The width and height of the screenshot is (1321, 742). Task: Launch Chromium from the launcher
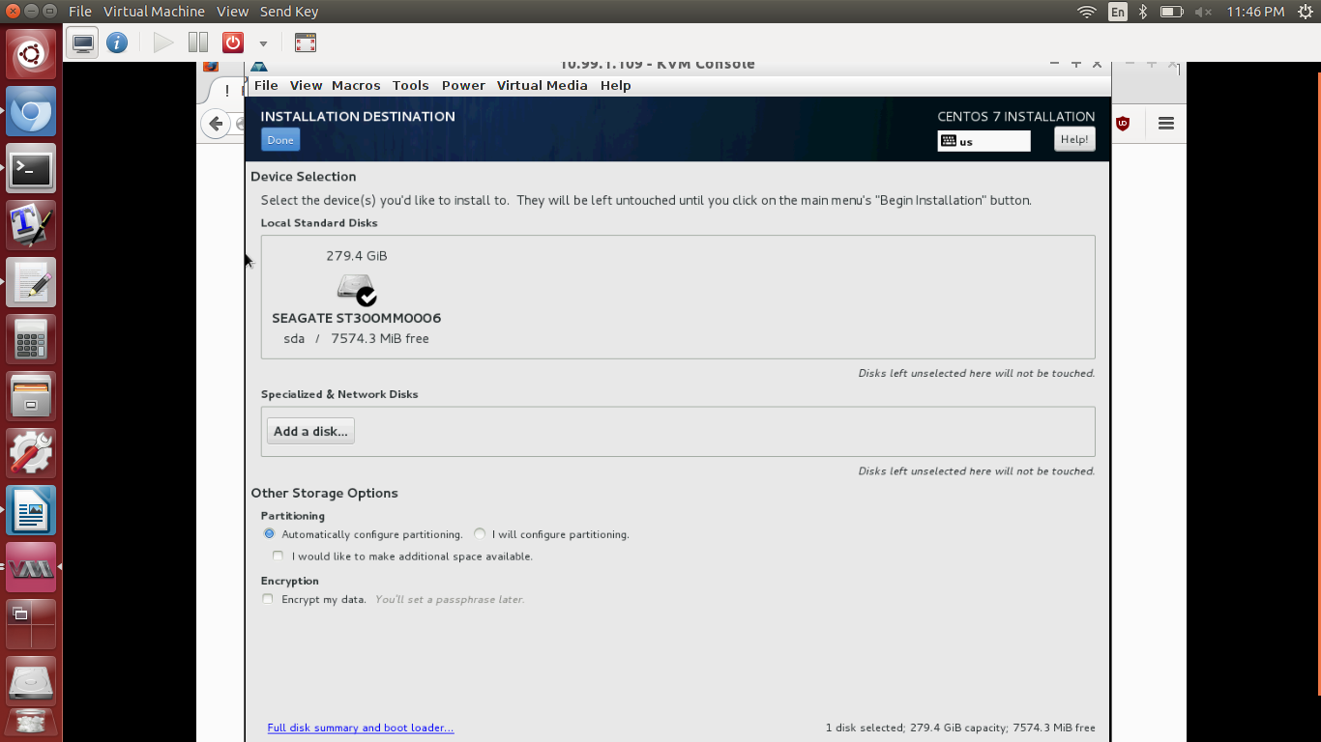tap(32, 111)
